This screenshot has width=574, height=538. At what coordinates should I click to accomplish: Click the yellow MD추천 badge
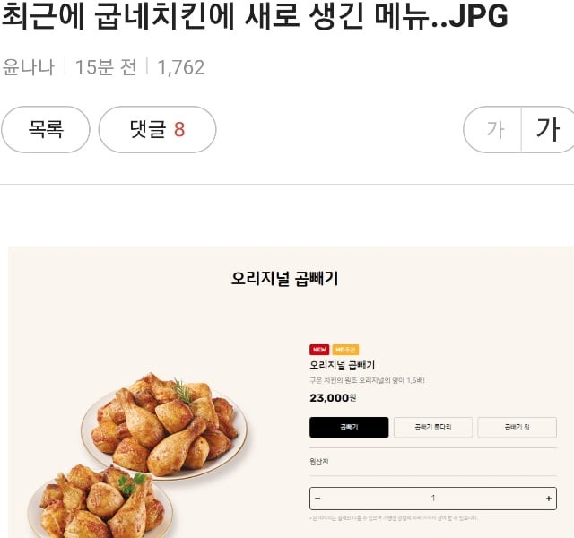[345, 350]
